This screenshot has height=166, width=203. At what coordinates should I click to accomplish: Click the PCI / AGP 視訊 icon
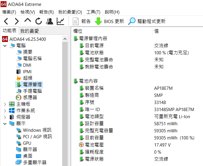pyautogui.click(x=19, y=137)
